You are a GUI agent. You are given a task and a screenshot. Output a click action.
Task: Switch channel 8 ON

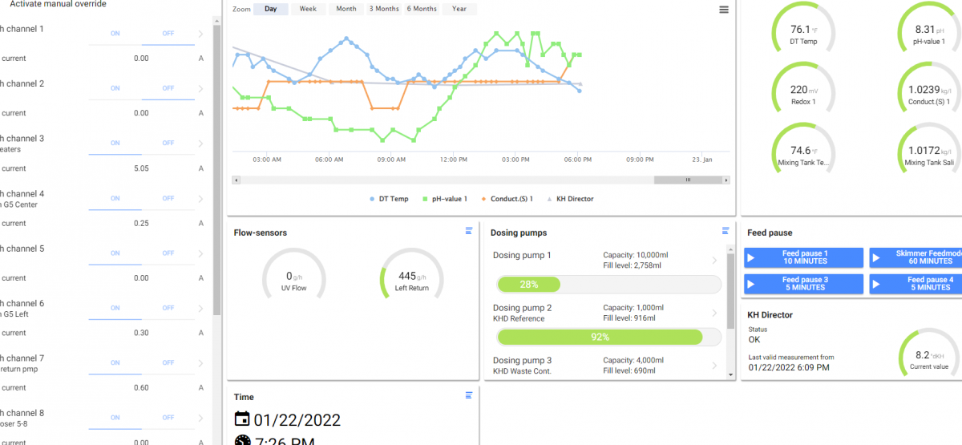click(115, 418)
